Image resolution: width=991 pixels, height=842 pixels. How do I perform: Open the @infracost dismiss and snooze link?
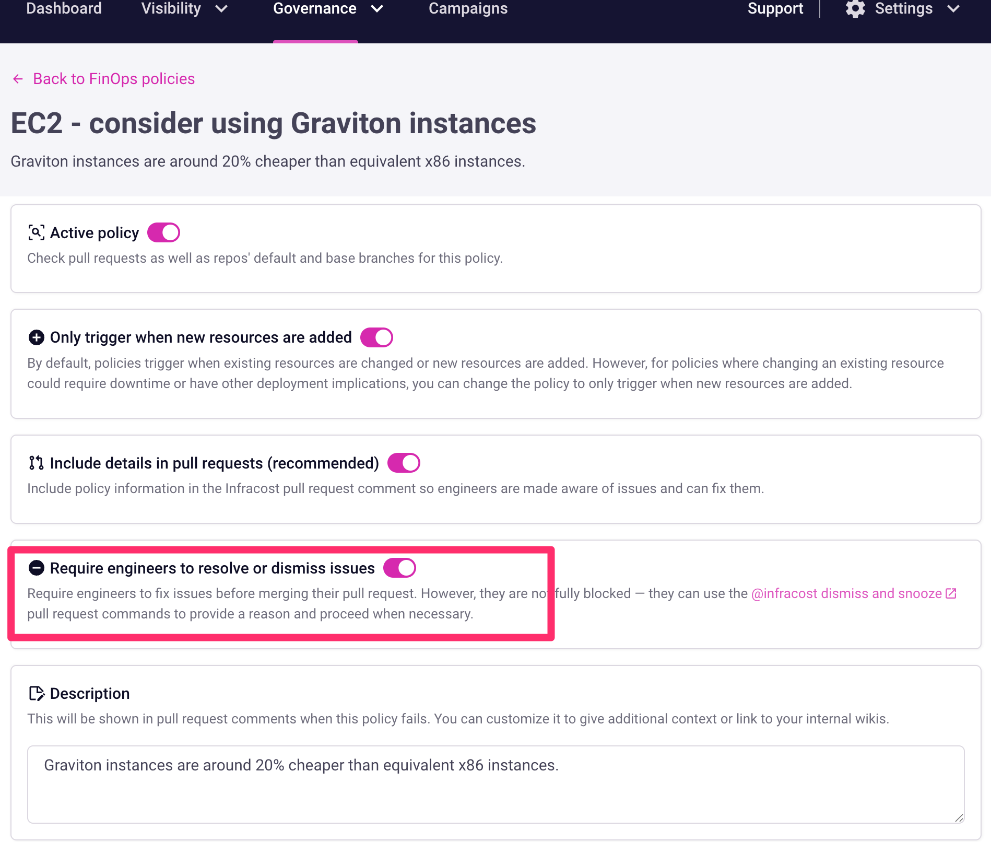[846, 593]
